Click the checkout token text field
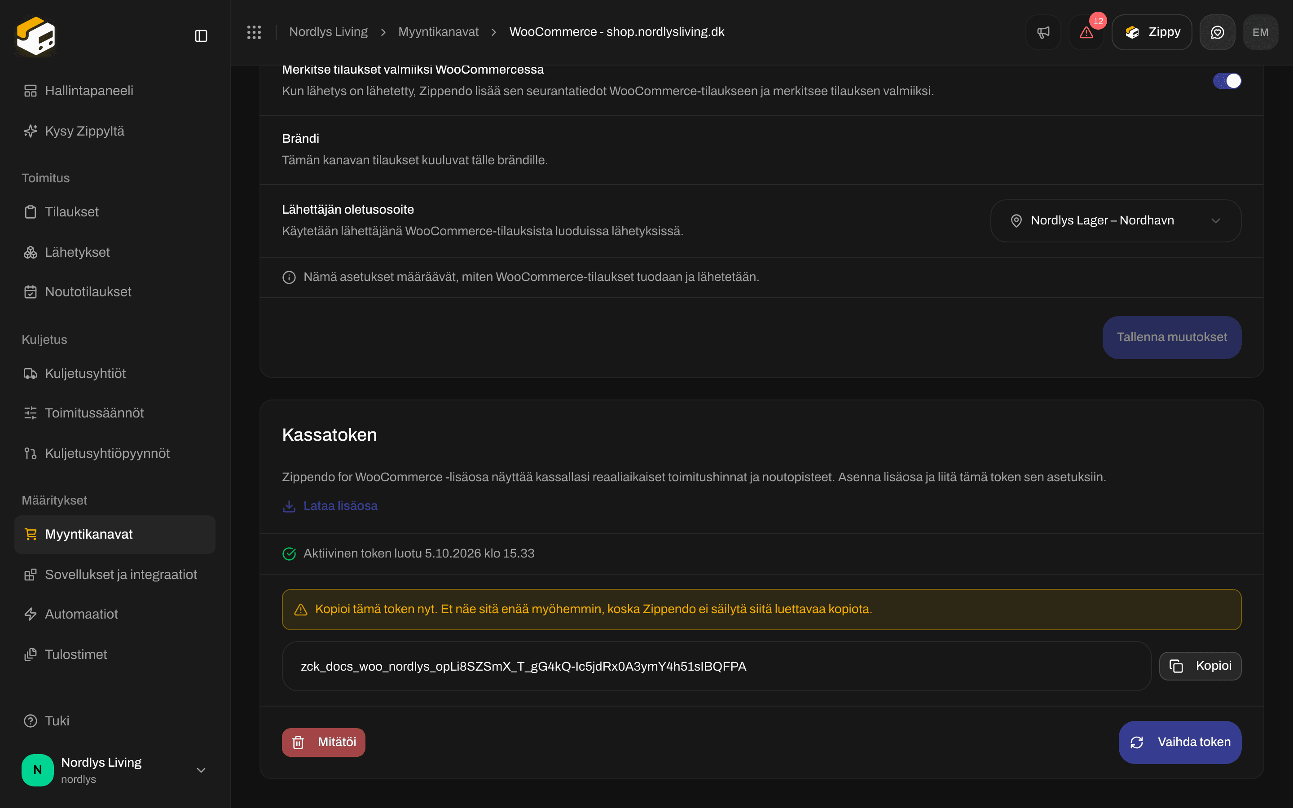This screenshot has width=1293, height=808. (x=717, y=667)
